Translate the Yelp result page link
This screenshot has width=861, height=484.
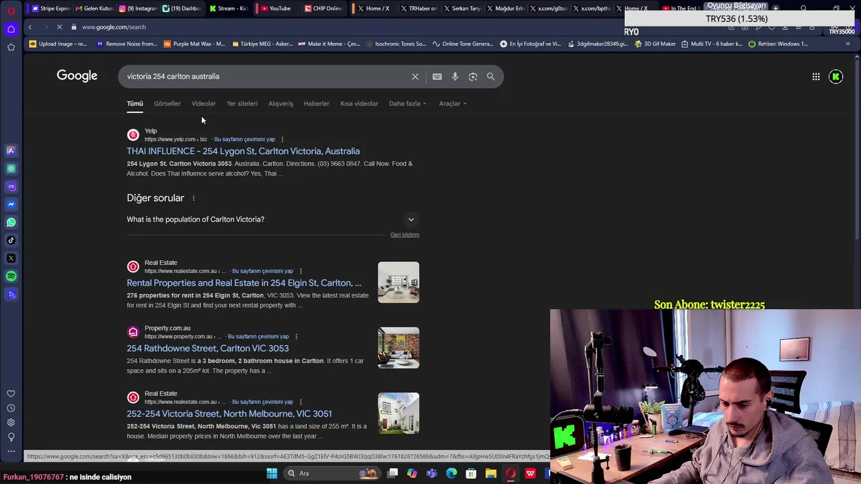pos(244,139)
